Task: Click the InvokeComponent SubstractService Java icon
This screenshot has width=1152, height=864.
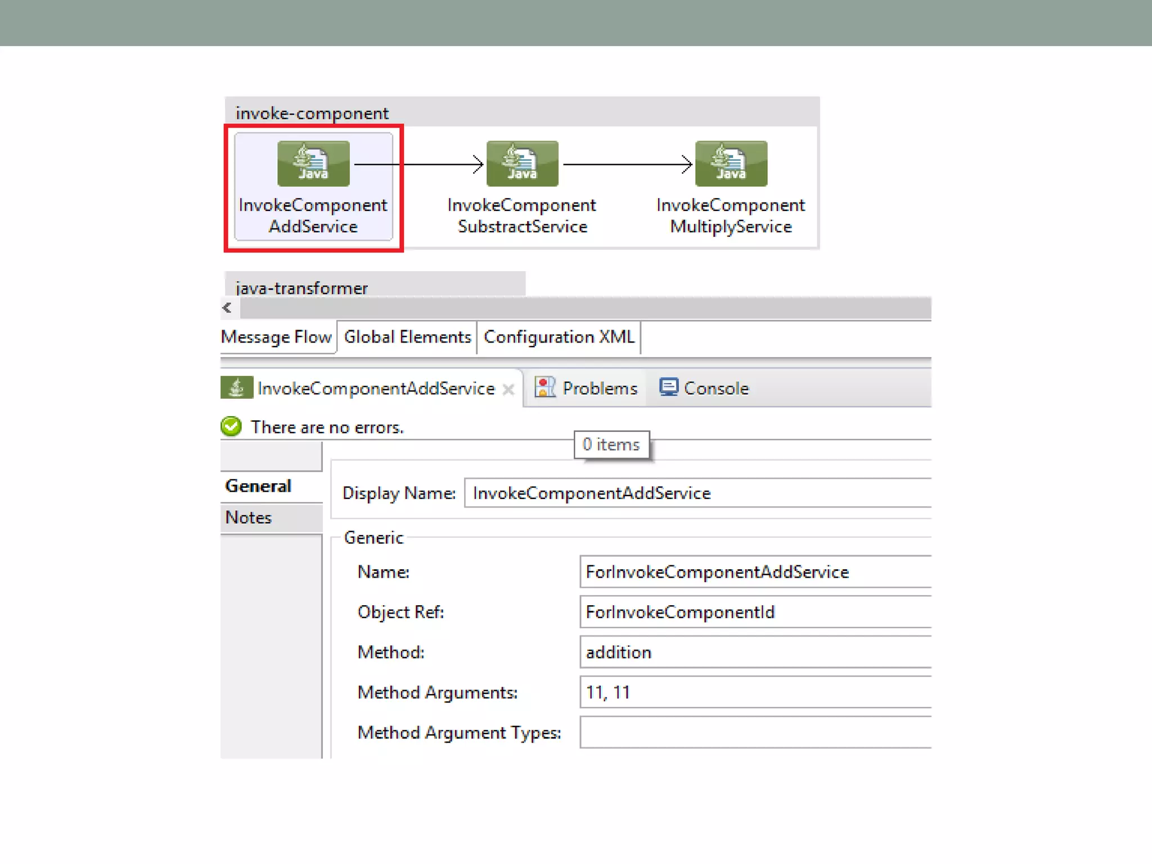Action: coord(522,164)
